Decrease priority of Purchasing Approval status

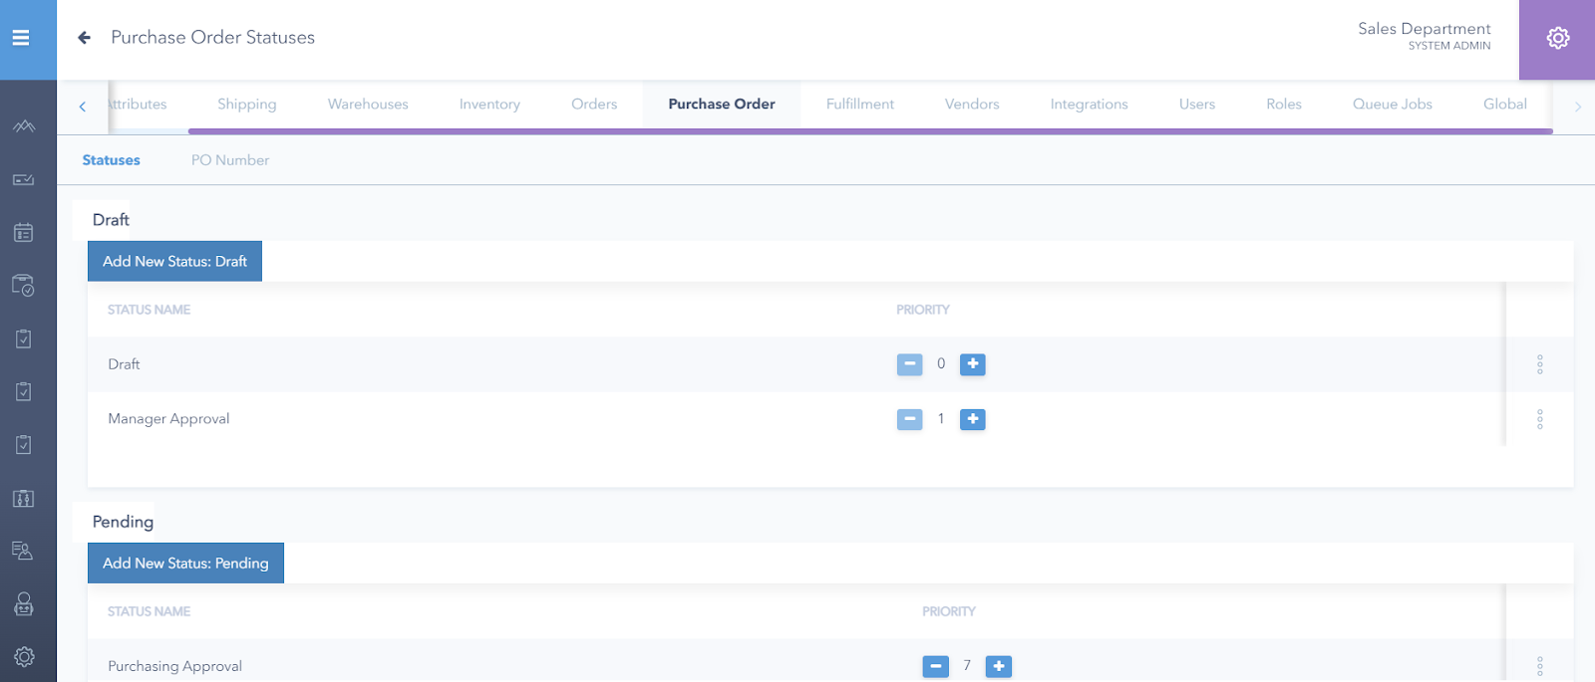[935, 666]
